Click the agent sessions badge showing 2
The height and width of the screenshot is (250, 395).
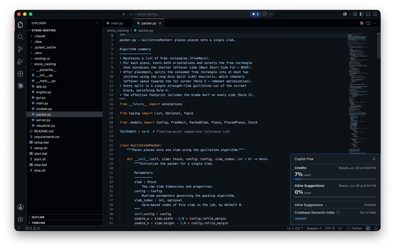tap(255, 14)
